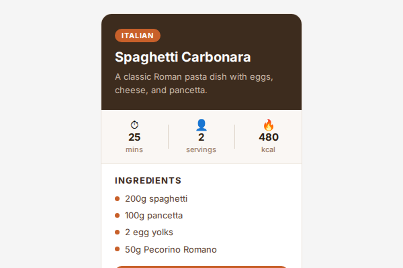Click the bullet next to 50g Pecorino Romano
Viewport: 403px width, 268px height.
[118, 250]
